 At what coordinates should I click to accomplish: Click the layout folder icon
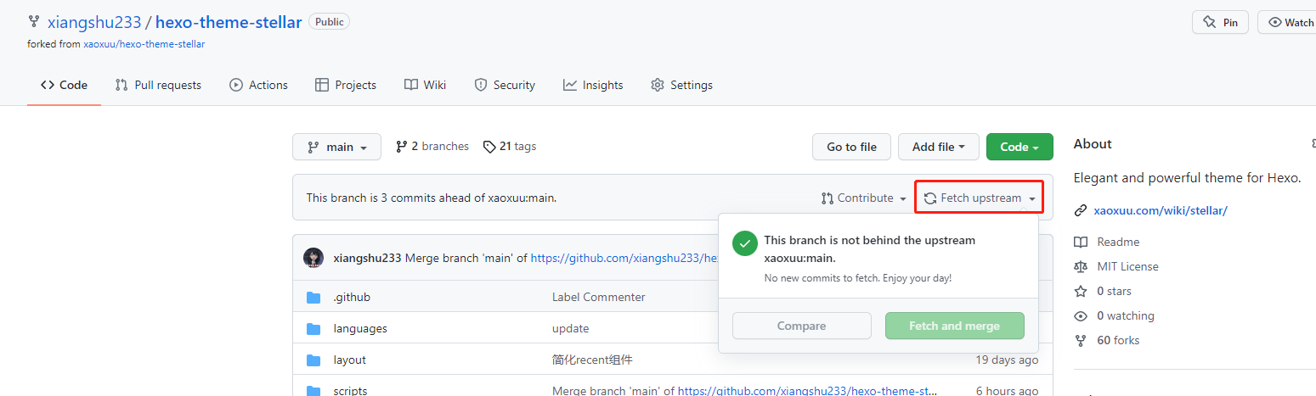[313, 360]
